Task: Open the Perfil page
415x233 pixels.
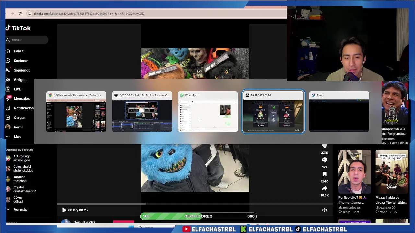Action: [x=18, y=127]
